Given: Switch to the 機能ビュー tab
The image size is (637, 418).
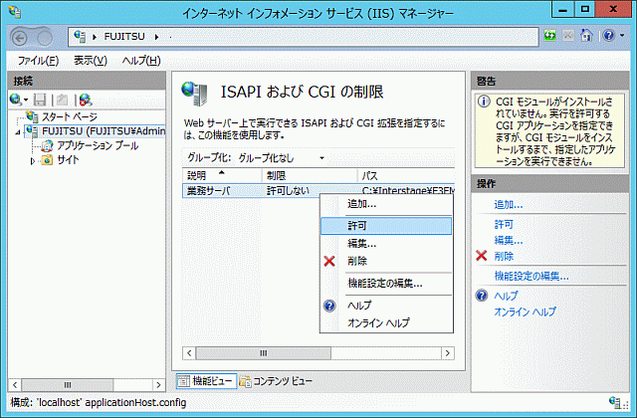Looking at the screenshot, I should point(207,381).
